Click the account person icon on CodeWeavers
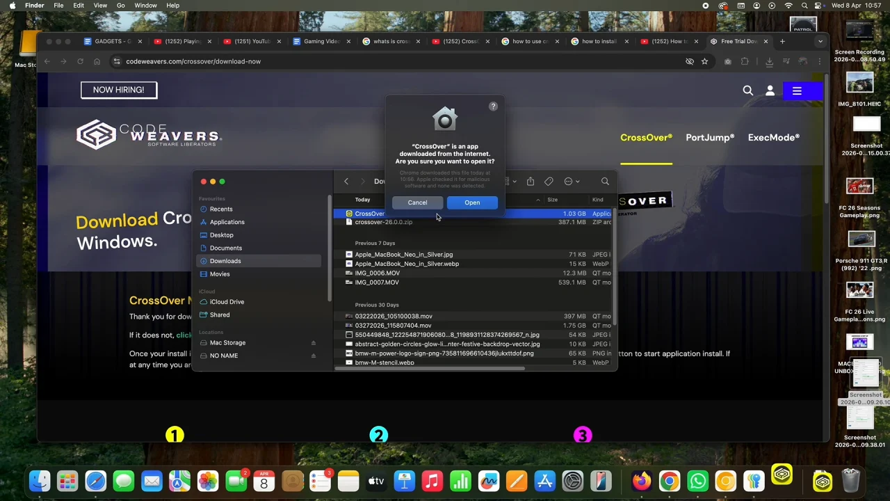 [770, 90]
